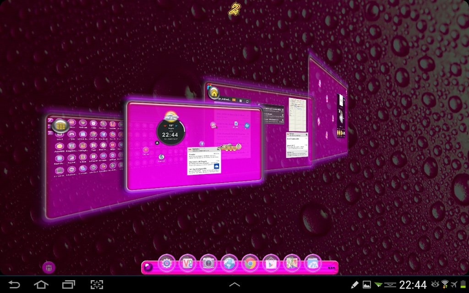Click the trash can icon

click(49, 267)
